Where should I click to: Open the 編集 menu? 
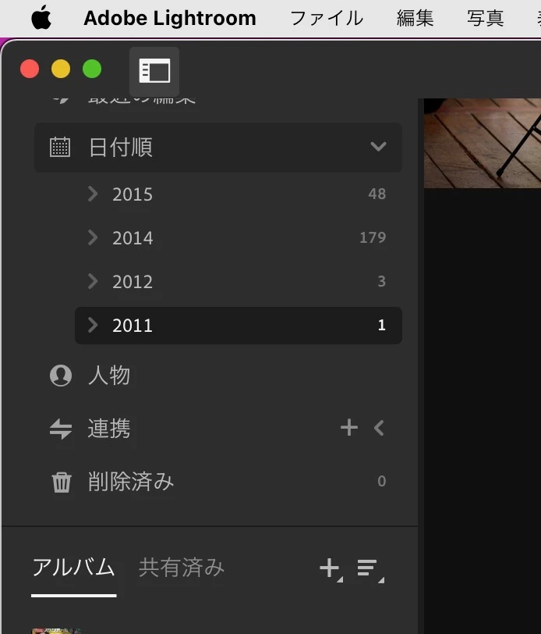click(415, 18)
